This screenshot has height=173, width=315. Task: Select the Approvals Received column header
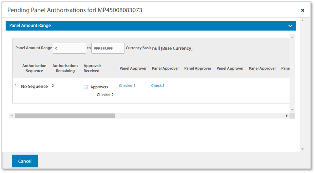pos(91,68)
